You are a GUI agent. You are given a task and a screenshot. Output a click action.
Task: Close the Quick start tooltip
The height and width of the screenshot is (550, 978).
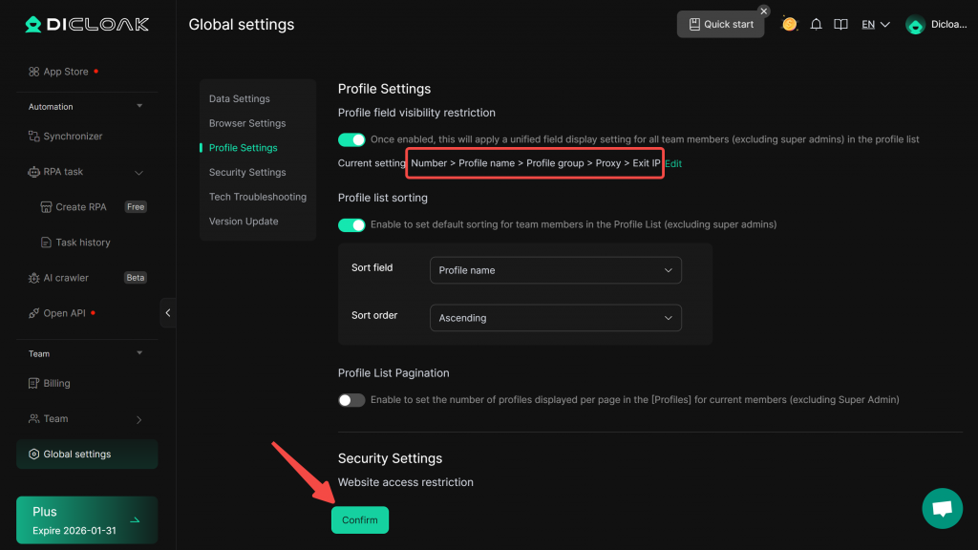coord(764,11)
